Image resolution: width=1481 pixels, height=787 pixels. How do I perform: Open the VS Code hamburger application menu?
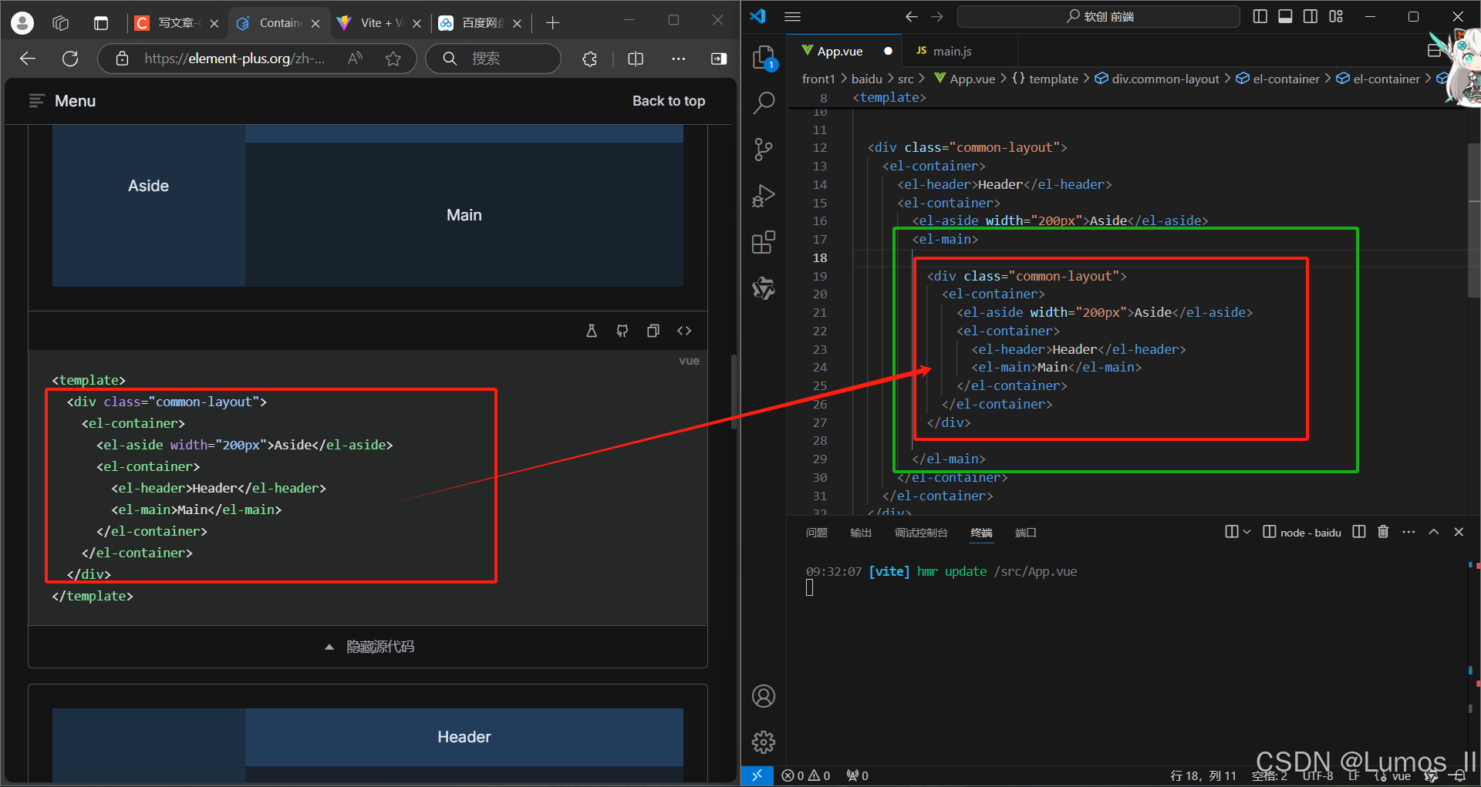pyautogui.click(x=793, y=16)
